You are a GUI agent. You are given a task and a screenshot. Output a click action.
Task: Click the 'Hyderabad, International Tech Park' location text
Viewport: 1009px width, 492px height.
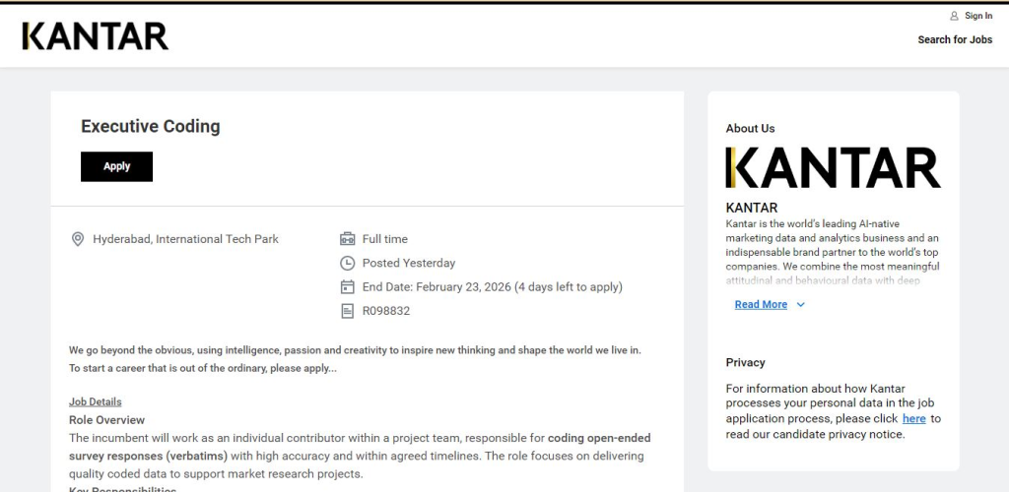[186, 239]
